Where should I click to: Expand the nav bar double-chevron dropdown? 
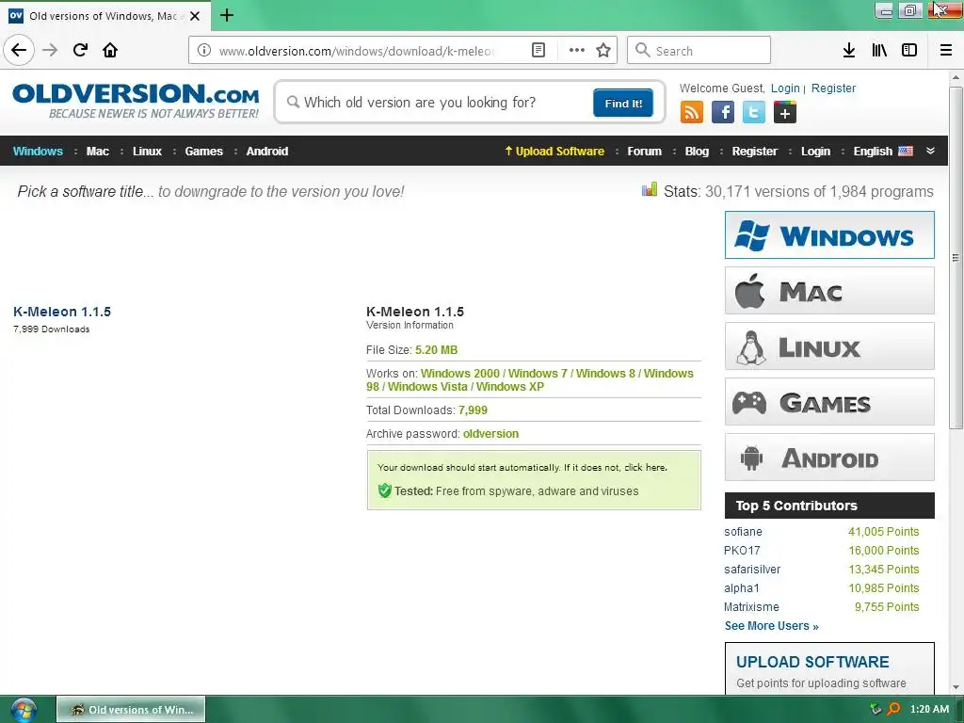tap(930, 151)
